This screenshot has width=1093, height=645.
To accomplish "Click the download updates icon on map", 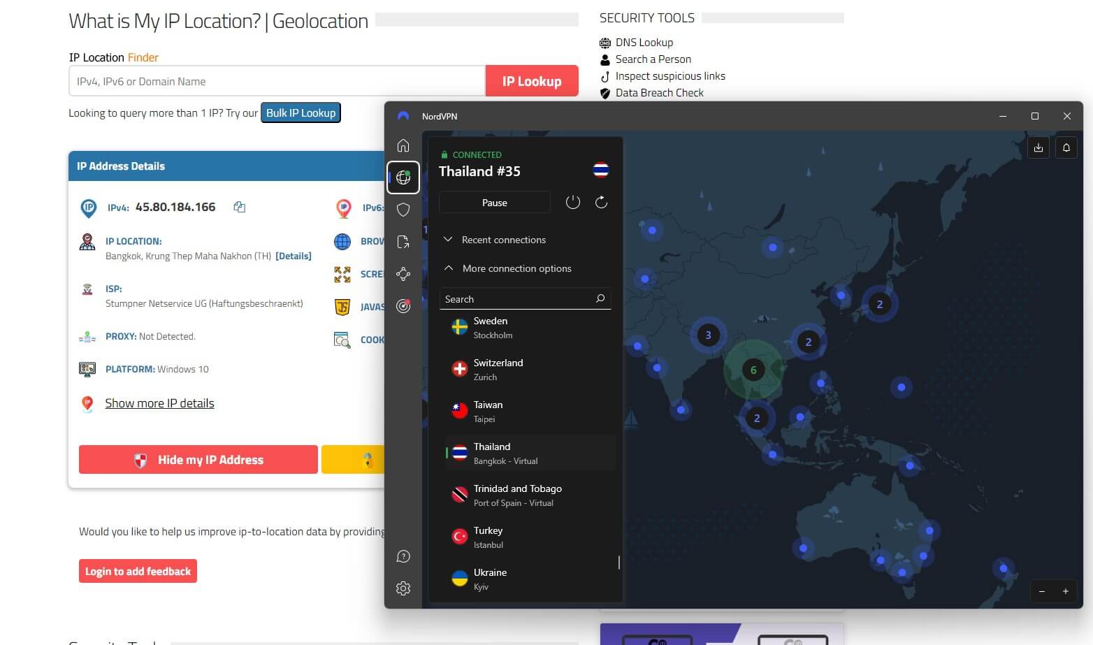I will click(x=1038, y=147).
